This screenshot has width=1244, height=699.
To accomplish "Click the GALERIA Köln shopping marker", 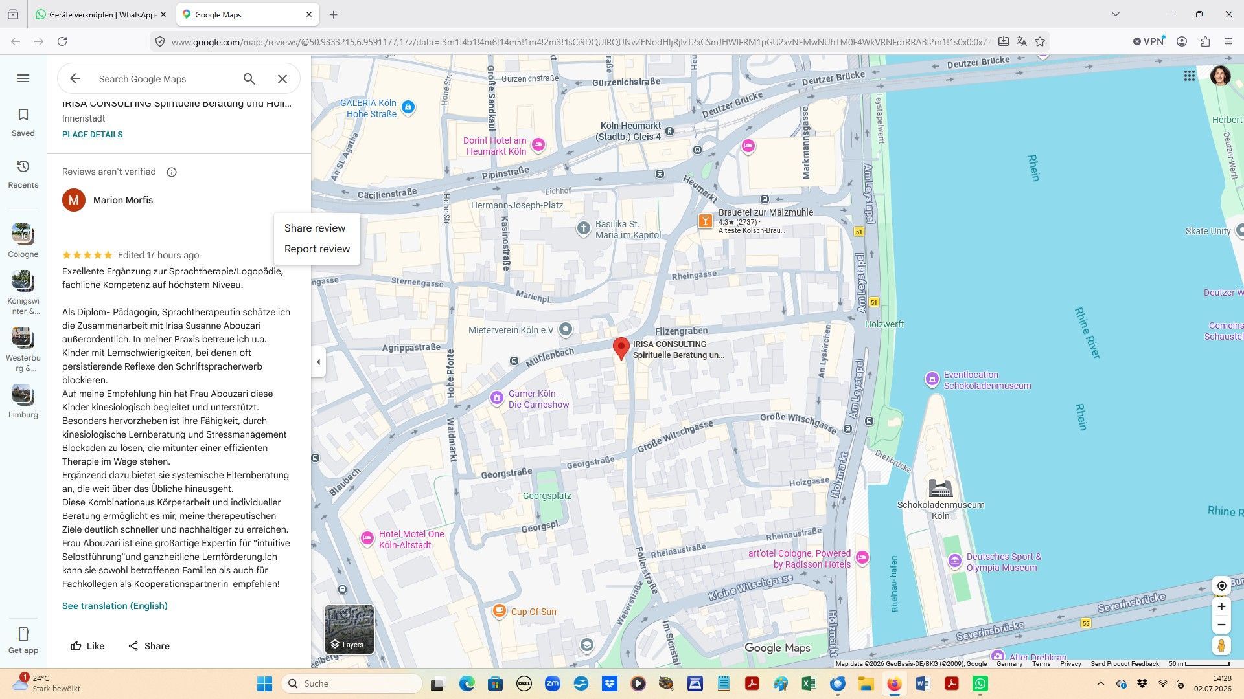I will tap(408, 107).
